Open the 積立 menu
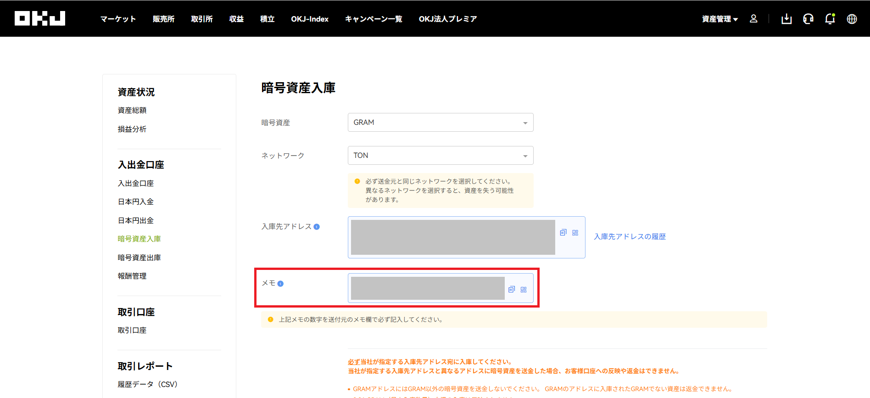This screenshot has width=870, height=398. (x=267, y=19)
